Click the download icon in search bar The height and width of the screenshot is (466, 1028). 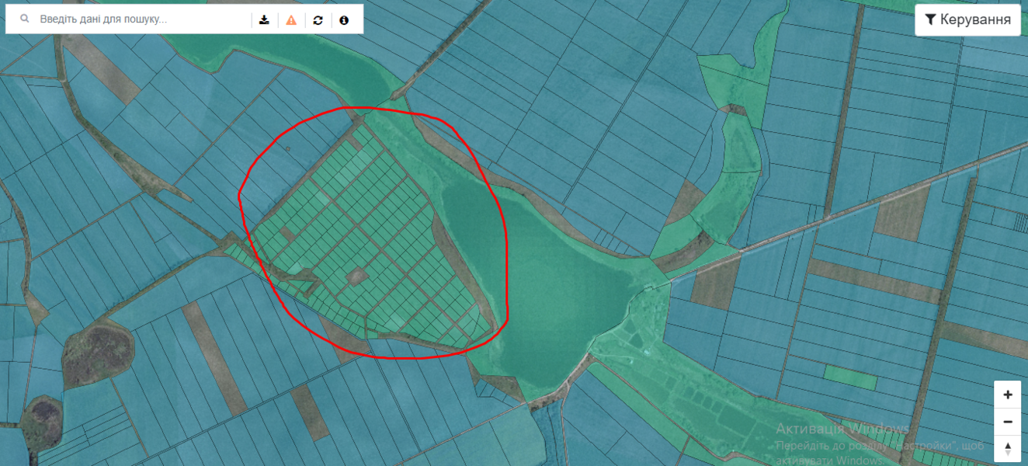click(265, 20)
